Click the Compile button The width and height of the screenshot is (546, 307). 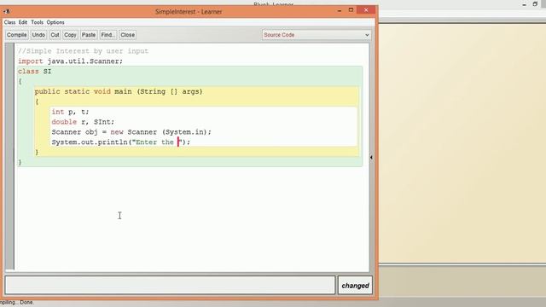(x=17, y=35)
